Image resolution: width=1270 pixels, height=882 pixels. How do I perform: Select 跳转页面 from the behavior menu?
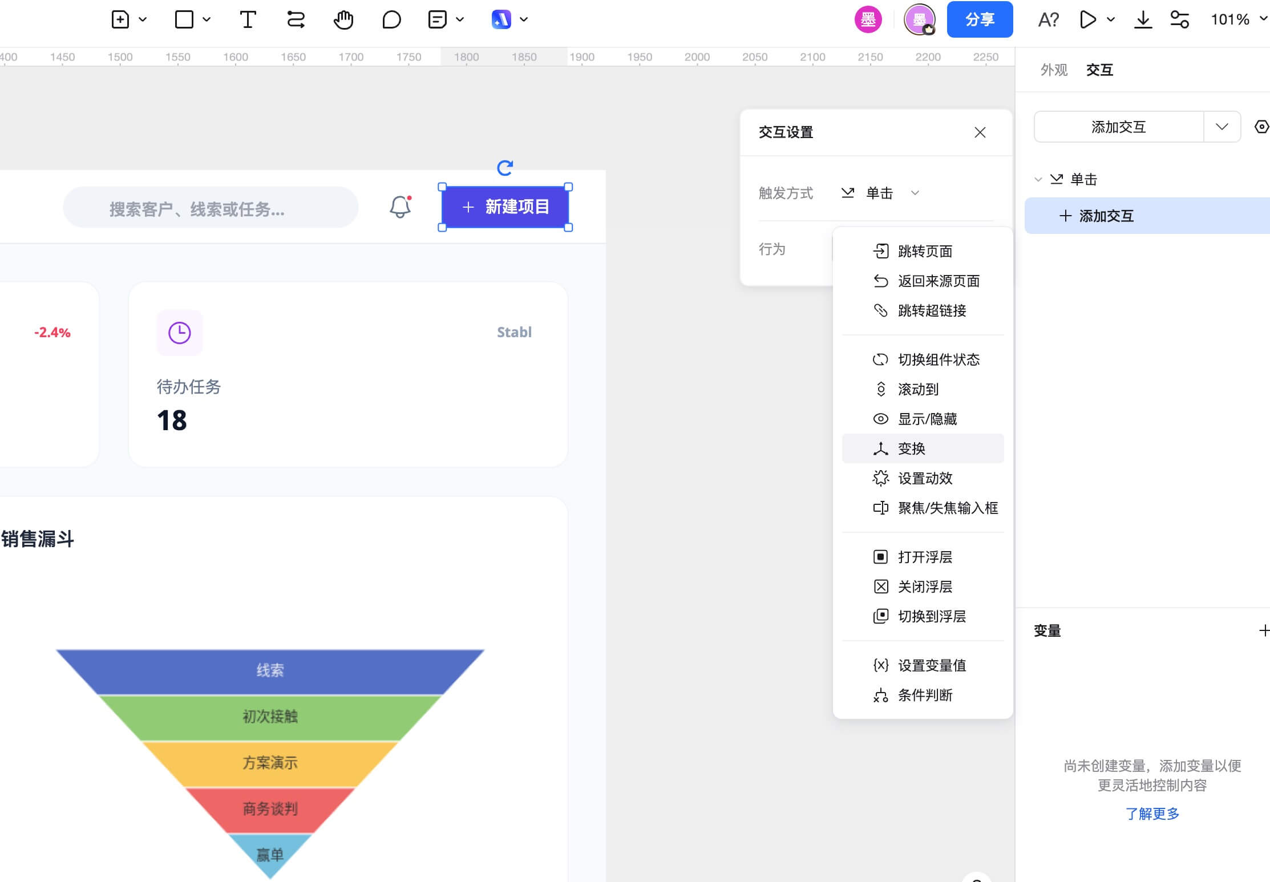(925, 250)
